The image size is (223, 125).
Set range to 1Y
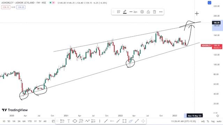pyautogui.click(x=35, y=121)
